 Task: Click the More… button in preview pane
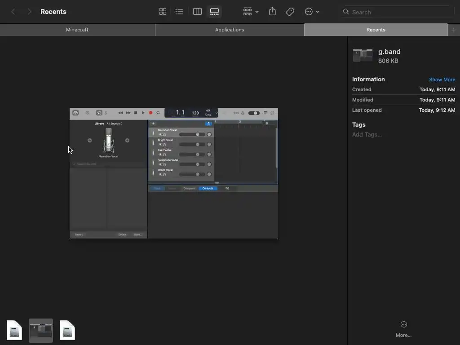[x=403, y=329]
